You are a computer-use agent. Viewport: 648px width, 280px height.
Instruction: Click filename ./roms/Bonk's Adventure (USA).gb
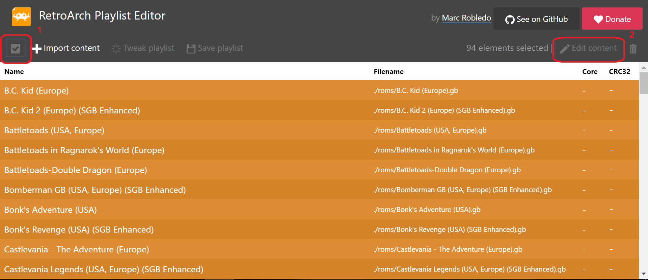tap(427, 210)
